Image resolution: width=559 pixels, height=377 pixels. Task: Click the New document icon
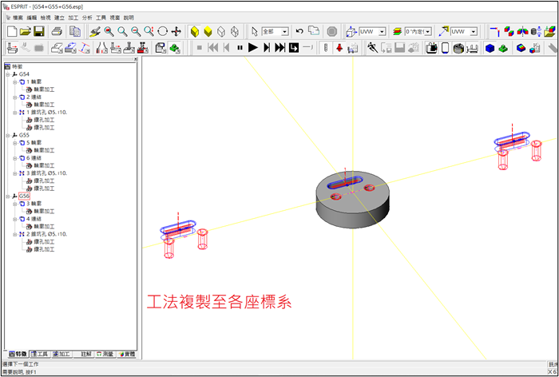(x=11, y=31)
